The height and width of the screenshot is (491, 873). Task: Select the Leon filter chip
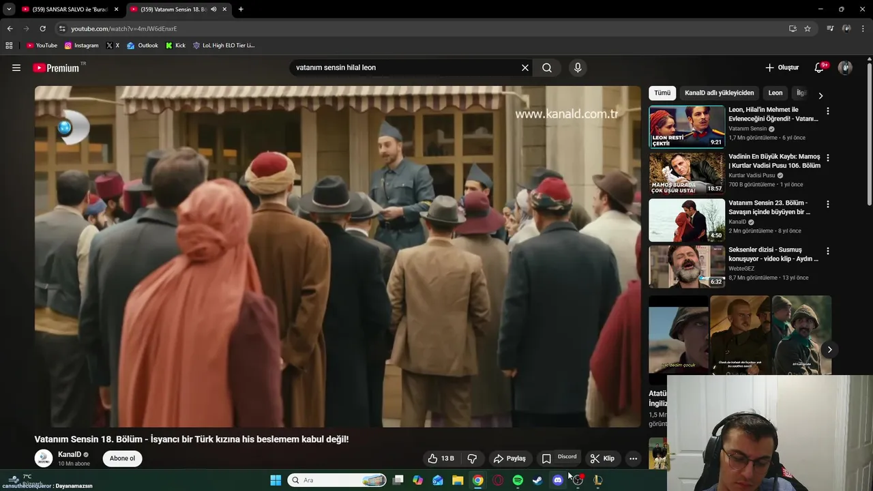[x=775, y=93]
